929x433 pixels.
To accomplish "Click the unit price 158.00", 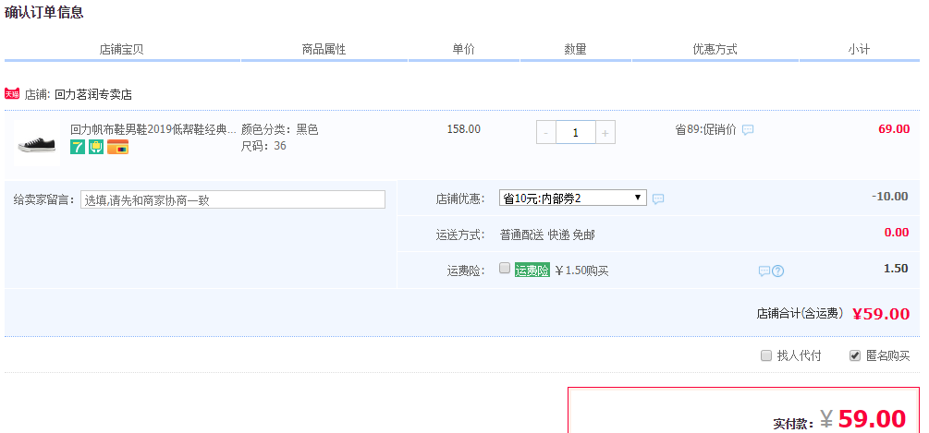I will [464, 129].
